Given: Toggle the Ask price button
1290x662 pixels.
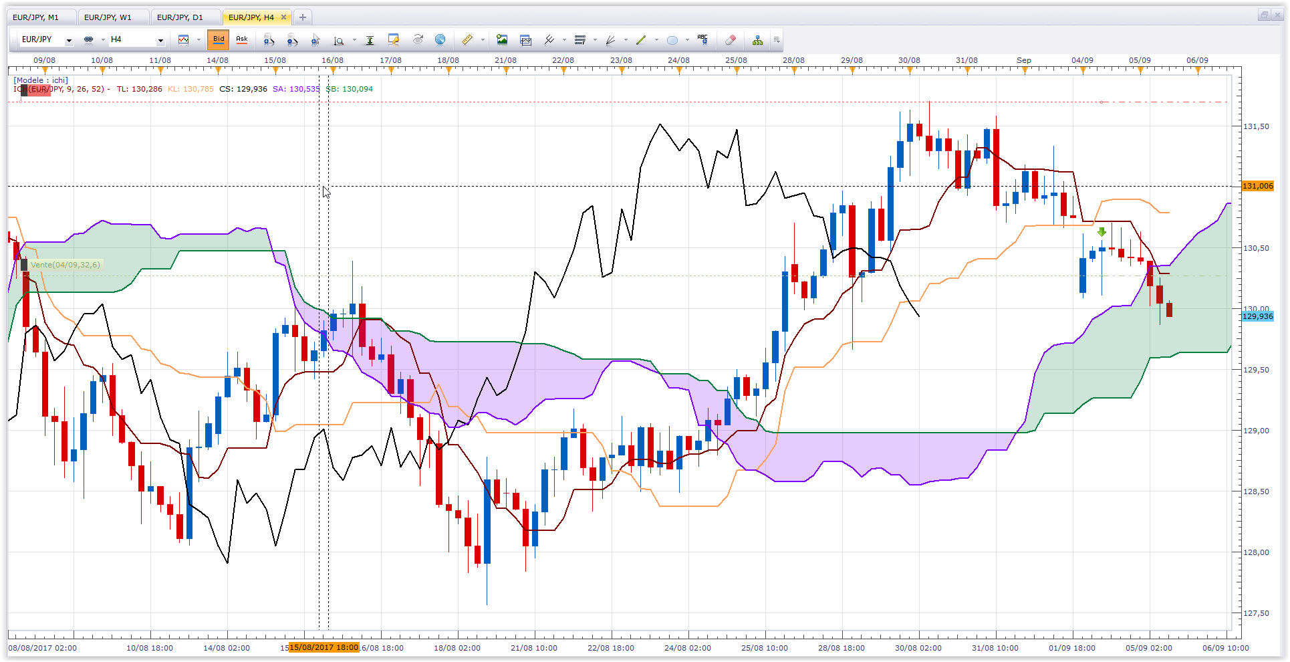Looking at the screenshot, I should tap(242, 39).
